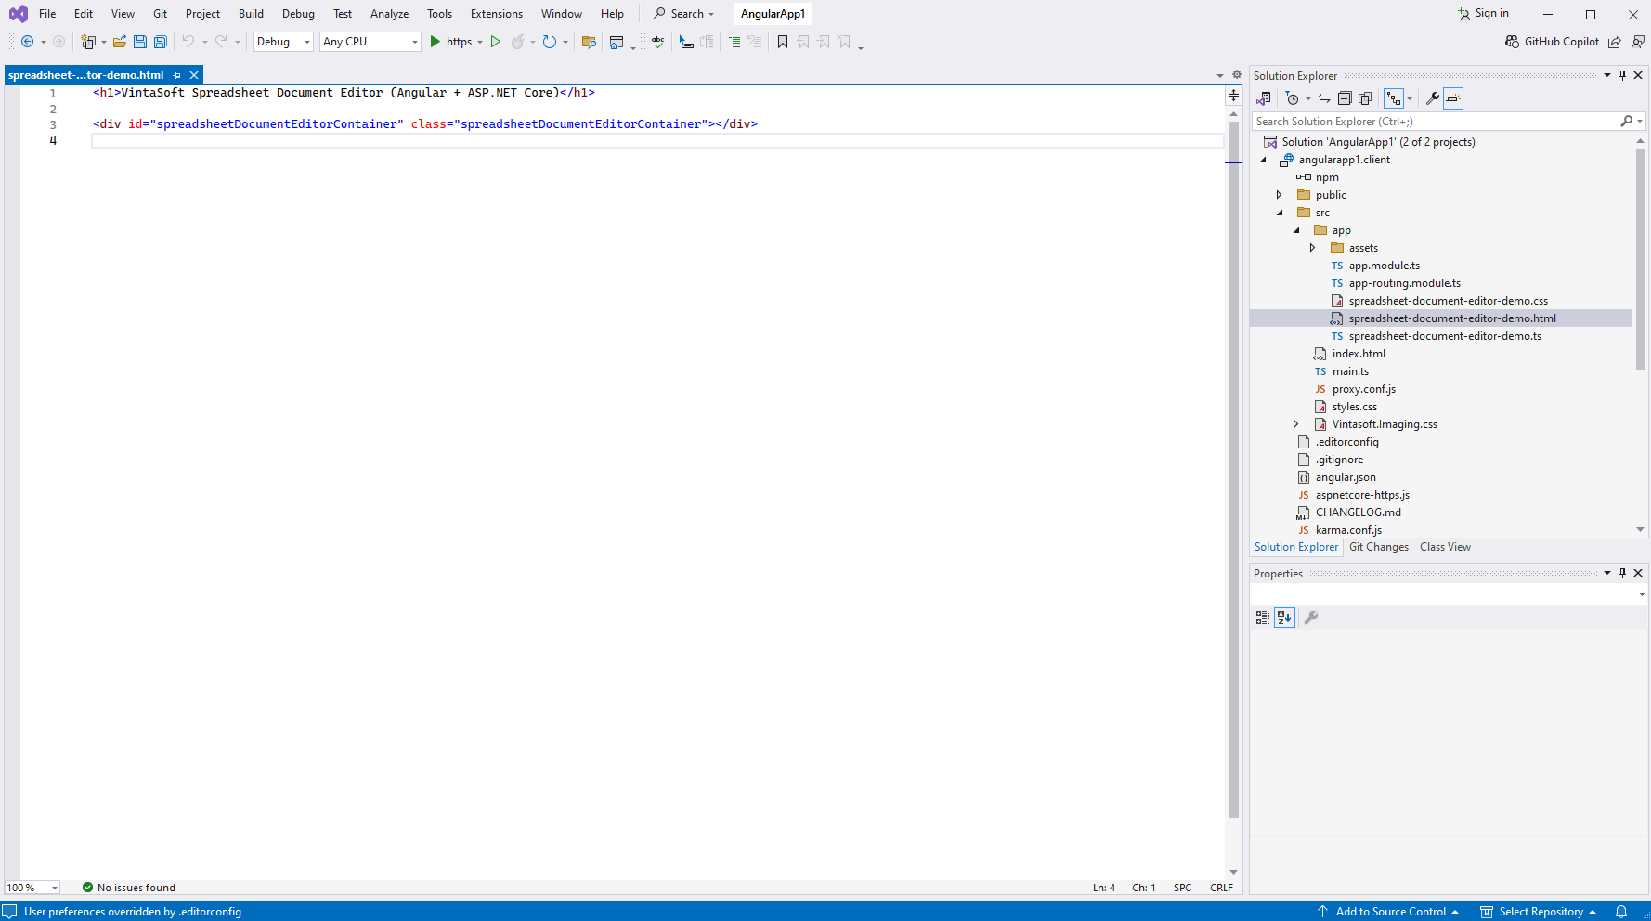Open Solution Explorer properties wrench icon

[x=1433, y=98]
